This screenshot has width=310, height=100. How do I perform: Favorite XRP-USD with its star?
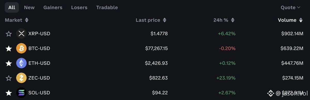9,34
